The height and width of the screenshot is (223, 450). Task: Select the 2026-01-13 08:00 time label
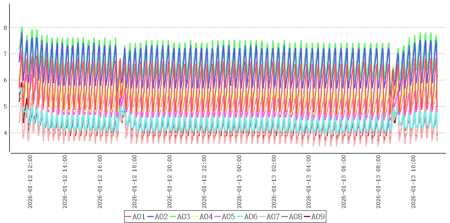point(378,182)
